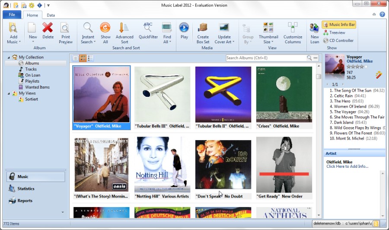Viewport: 389px width, 230px height.
Task: Open Reports section
Action: pyautogui.click(x=36, y=201)
